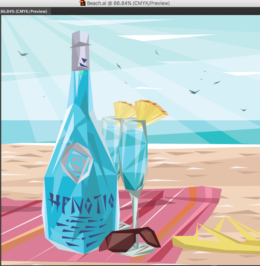This screenshot has width=260, height=266.
Task: Click the blue Hpnotiq bottle artwork
Action: [81, 143]
